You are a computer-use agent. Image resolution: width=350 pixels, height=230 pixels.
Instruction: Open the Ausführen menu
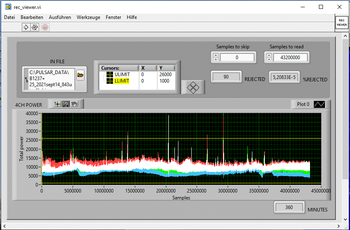60,17
